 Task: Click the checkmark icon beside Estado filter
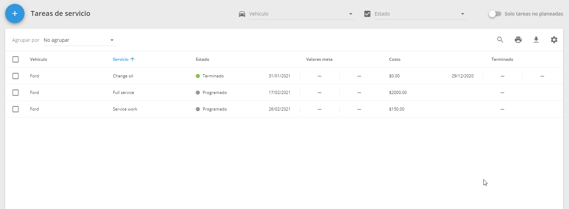(x=367, y=14)
